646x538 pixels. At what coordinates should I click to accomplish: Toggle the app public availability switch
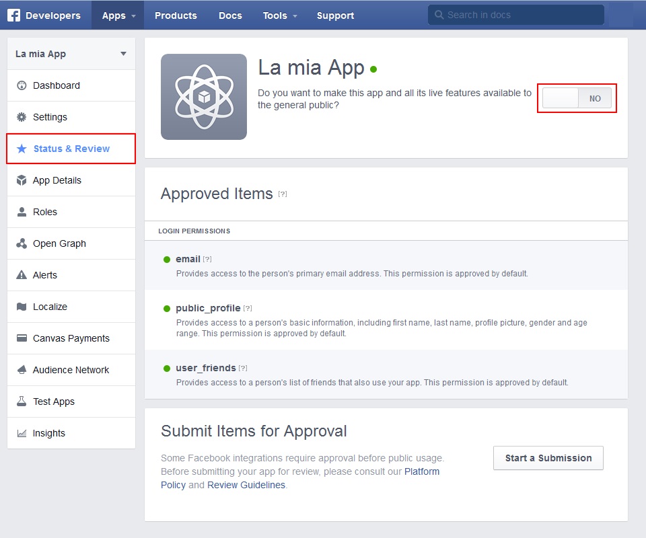pyautogui.click(x=577, y=99)
